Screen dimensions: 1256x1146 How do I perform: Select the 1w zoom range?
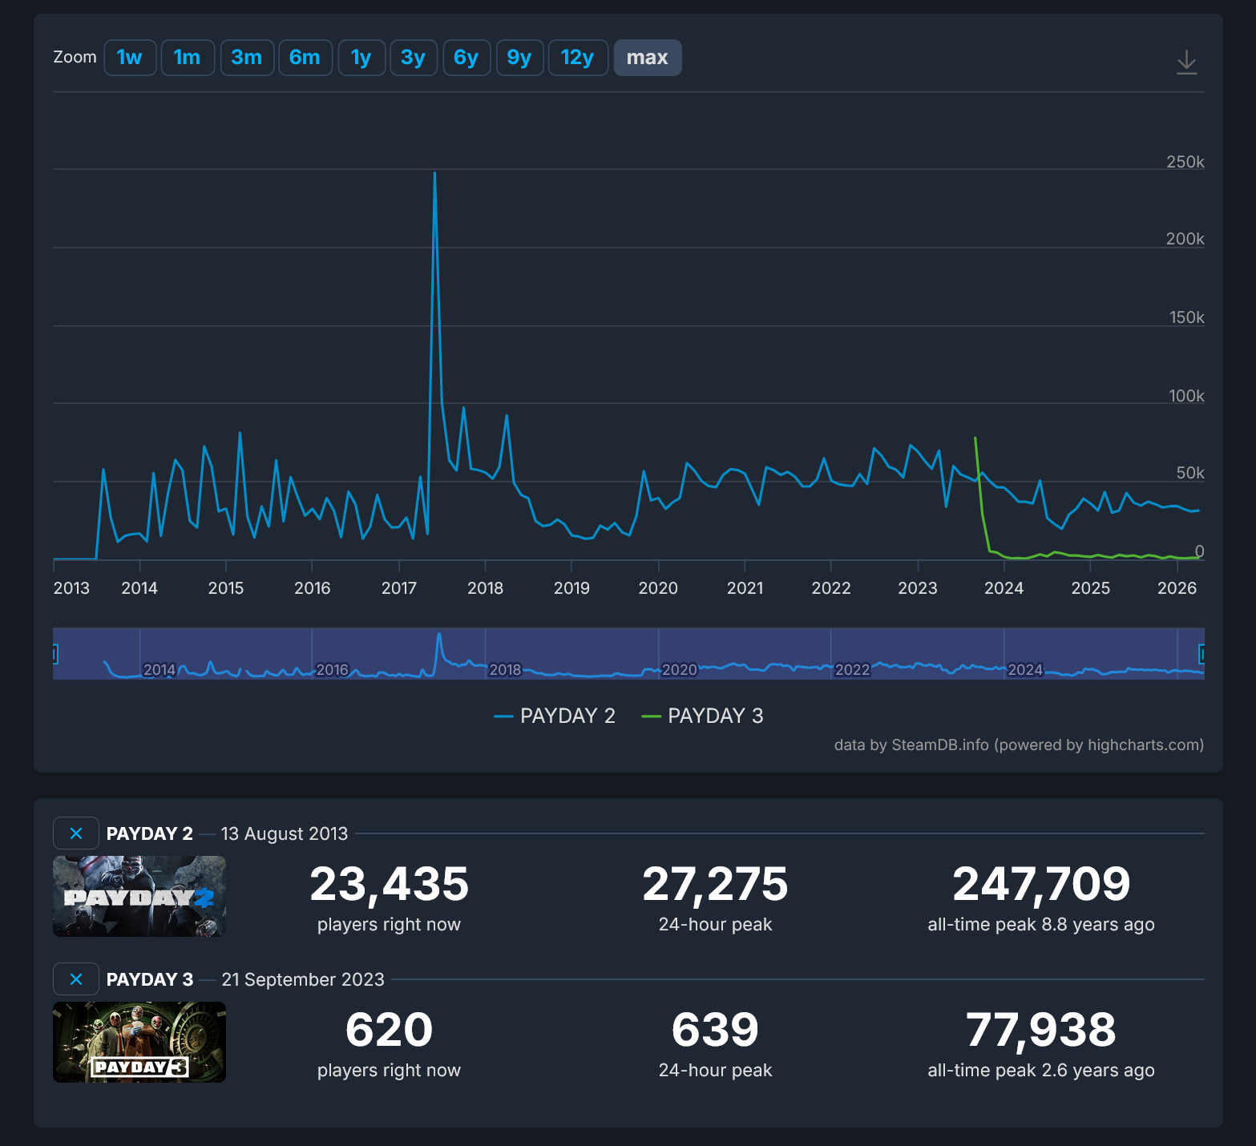(x=130, y=57)
